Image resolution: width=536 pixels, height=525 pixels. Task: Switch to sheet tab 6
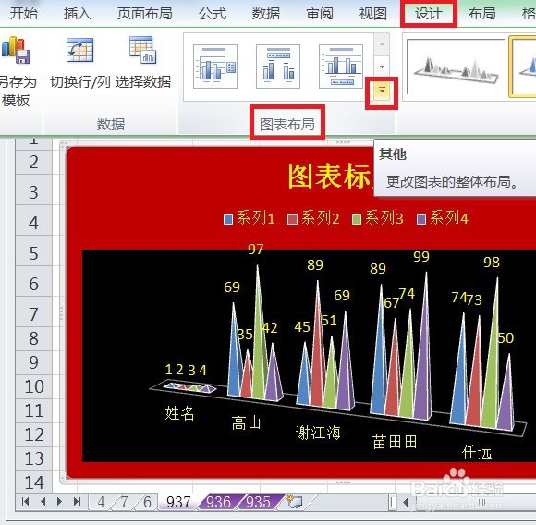(147, 502)
